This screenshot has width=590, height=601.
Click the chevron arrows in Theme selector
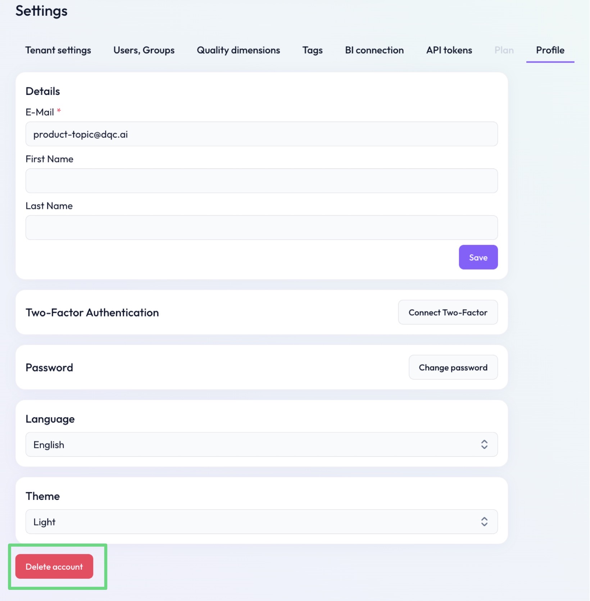[x=484, y=522]
